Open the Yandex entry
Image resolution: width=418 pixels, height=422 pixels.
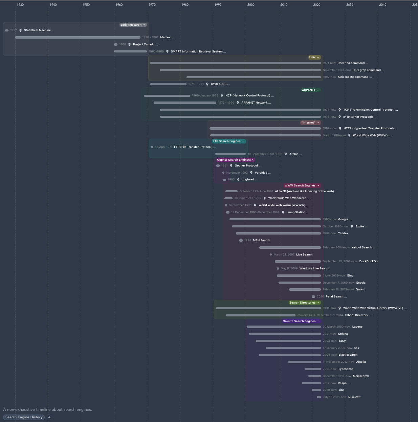343,234
